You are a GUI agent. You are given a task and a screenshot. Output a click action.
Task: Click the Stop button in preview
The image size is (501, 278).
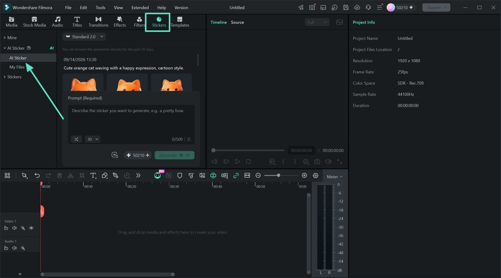click(x=249, y=162)
